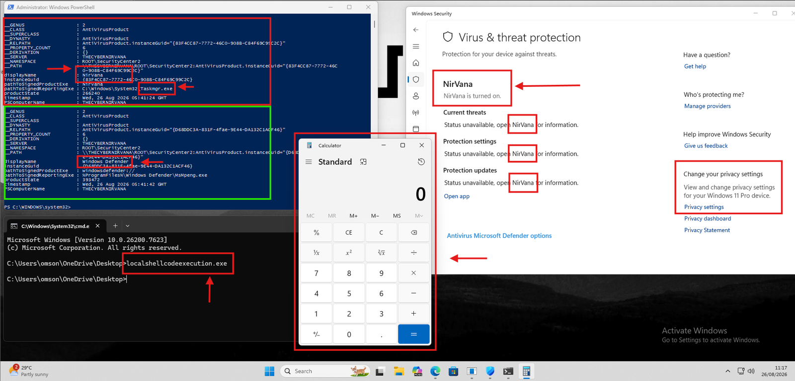Image resolution: width=795 pixels, height=381 pixels.
Task: Click the multiply key in Calculator
Action: [x=414, y=273]
